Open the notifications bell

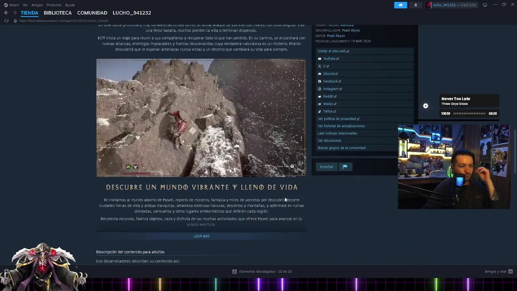416,5
